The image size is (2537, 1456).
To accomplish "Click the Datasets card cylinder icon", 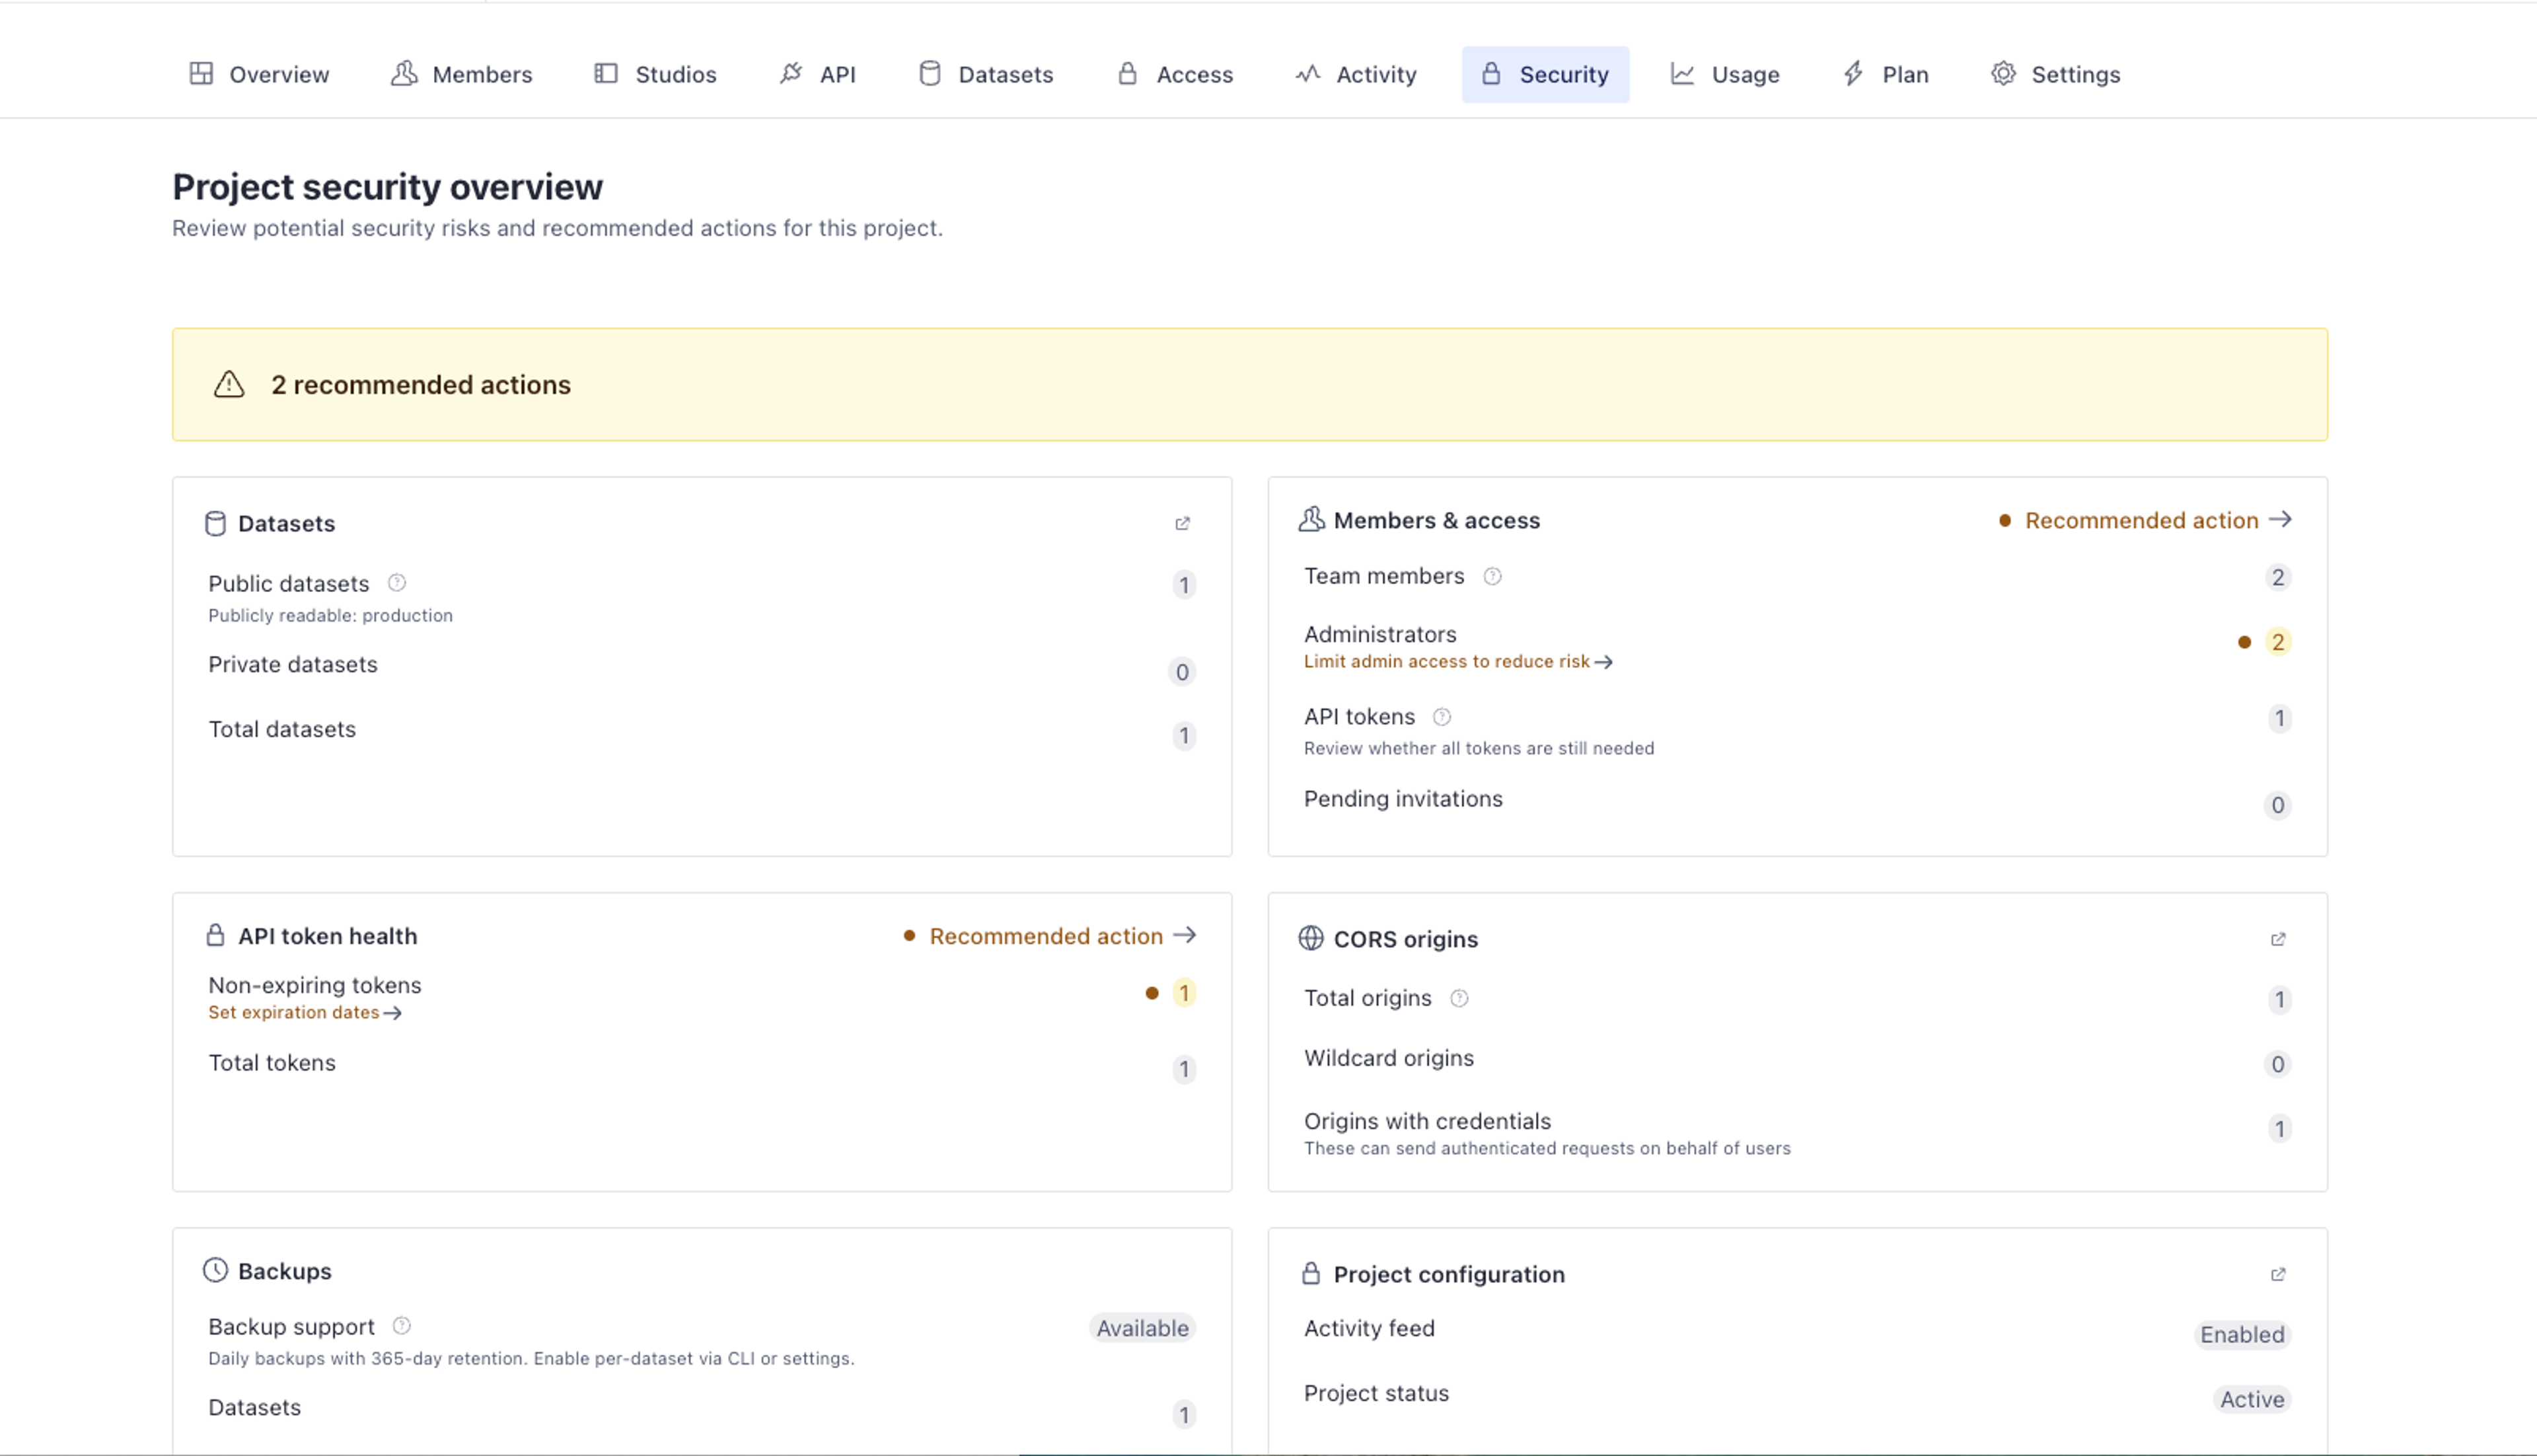I will [x=215, y=523].
